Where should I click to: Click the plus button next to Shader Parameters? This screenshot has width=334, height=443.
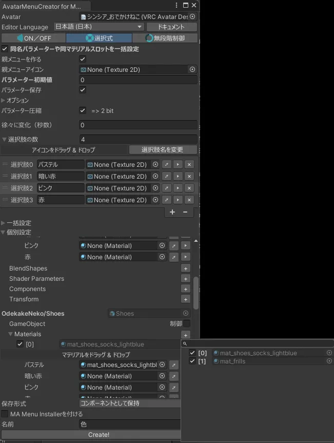pos(186,279)
